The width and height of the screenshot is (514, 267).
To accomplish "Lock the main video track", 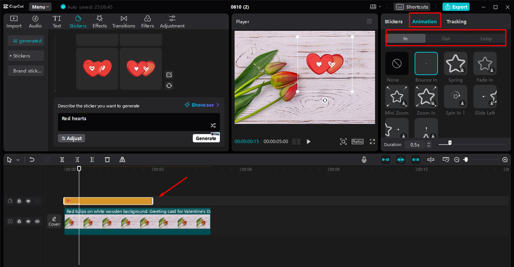I will [x=19, y=221].
